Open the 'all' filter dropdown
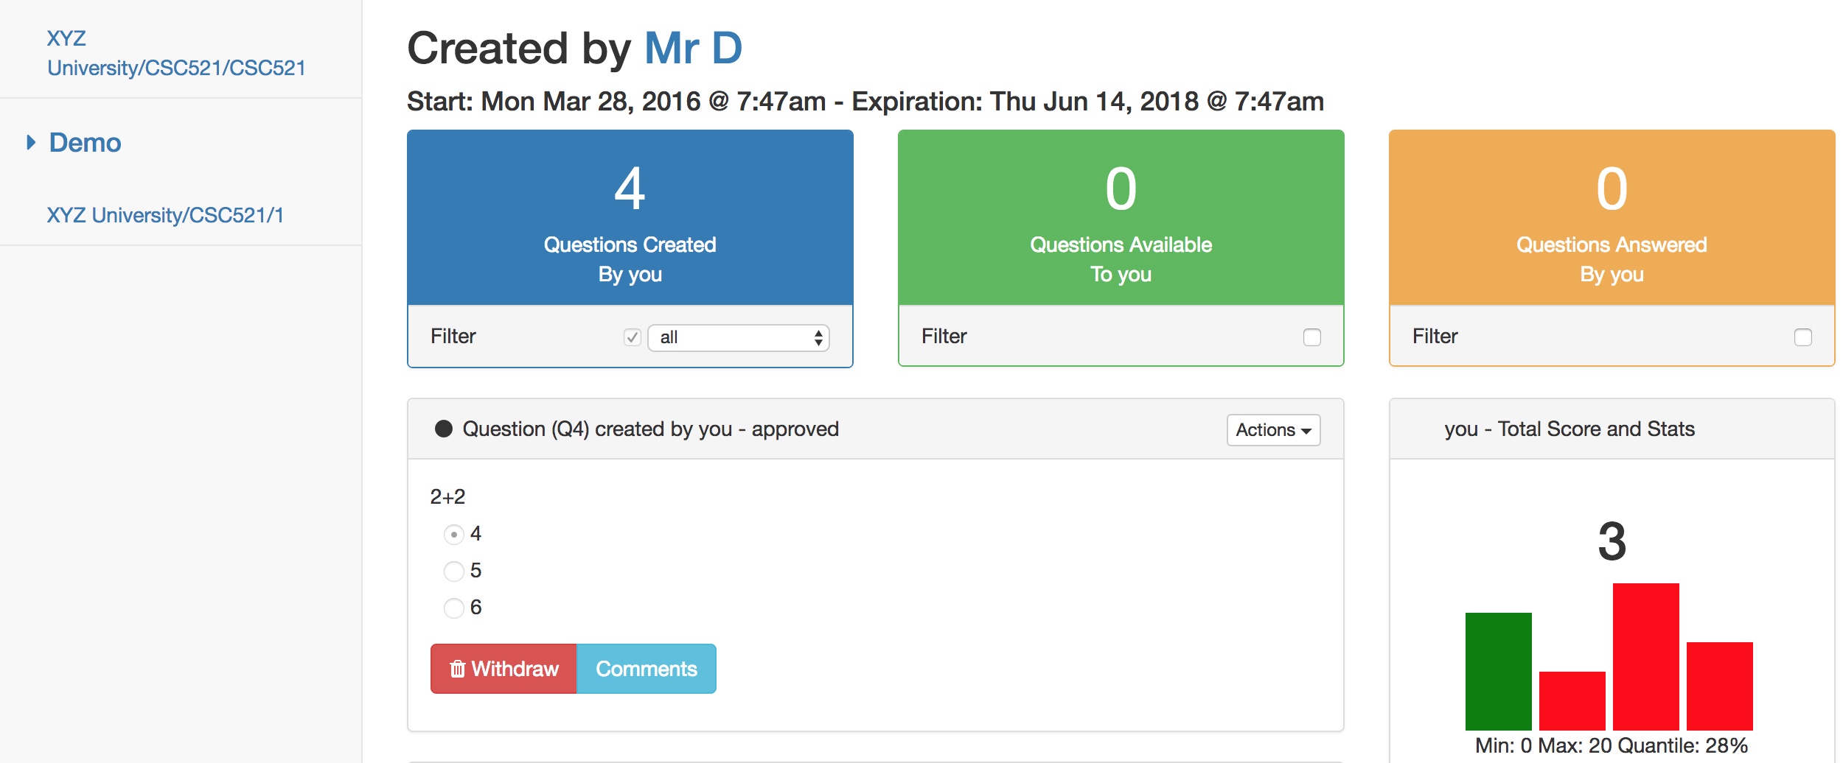This screenshot has height=763, width=1843. (x=739, y=337)
